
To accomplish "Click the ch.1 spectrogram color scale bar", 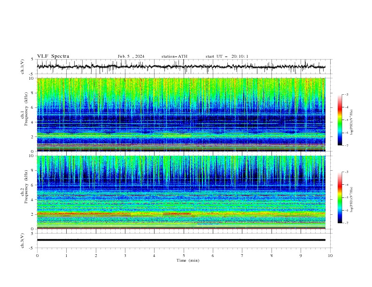I will coord(340,120).
